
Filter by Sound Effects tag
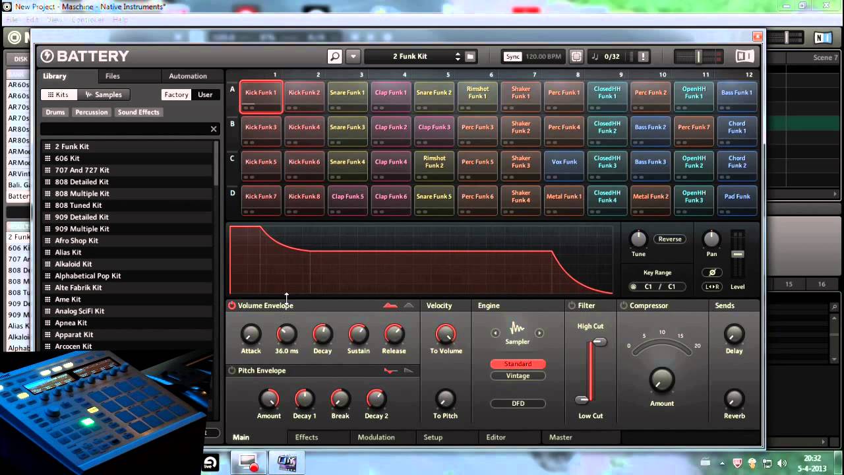(138, 112)
